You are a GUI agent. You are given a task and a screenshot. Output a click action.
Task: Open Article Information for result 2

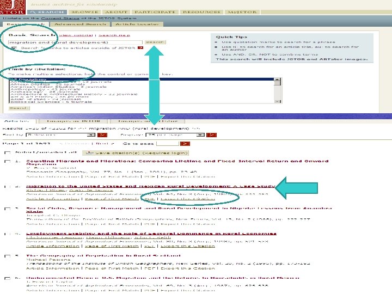(53, 199)
